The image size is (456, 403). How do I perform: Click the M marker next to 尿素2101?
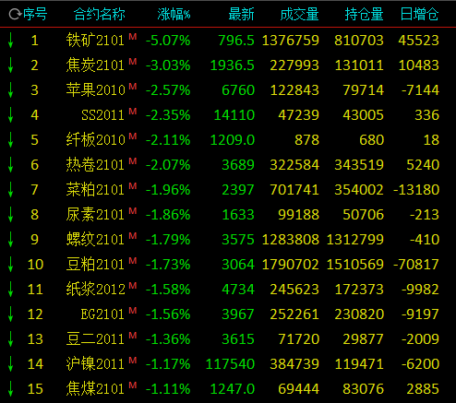[133, 210]
